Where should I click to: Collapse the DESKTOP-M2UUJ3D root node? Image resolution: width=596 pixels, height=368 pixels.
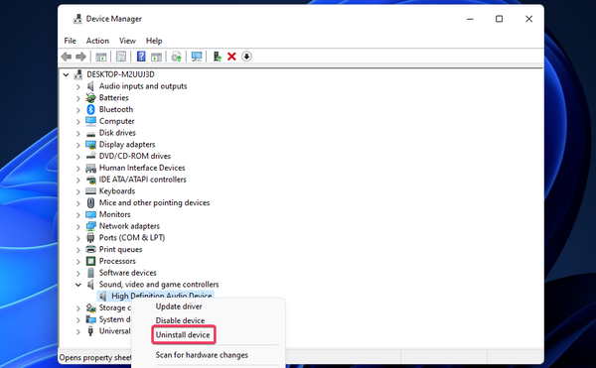pos(66,74)
